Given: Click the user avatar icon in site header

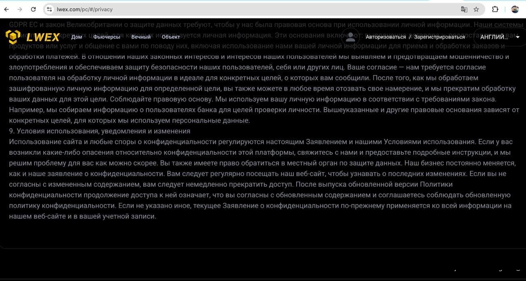Looking at the screenshot, I should (x=351, y=37).
